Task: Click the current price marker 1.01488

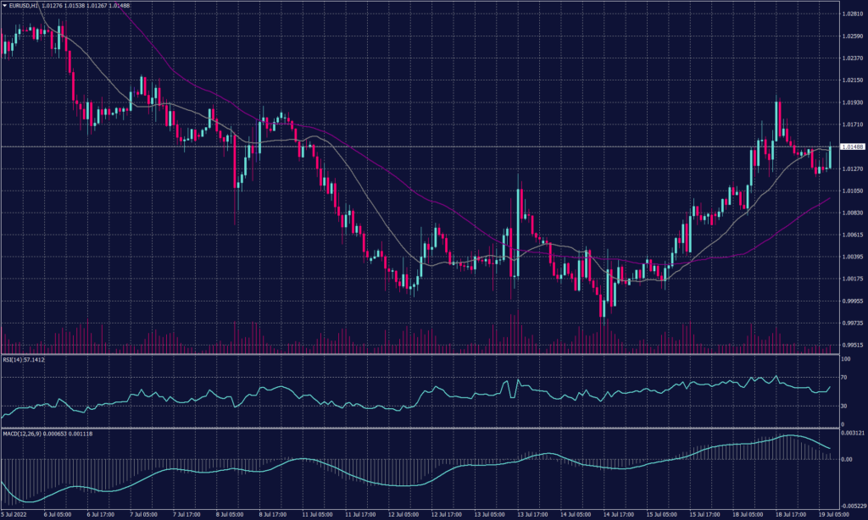Action: (x=852, y=147)
